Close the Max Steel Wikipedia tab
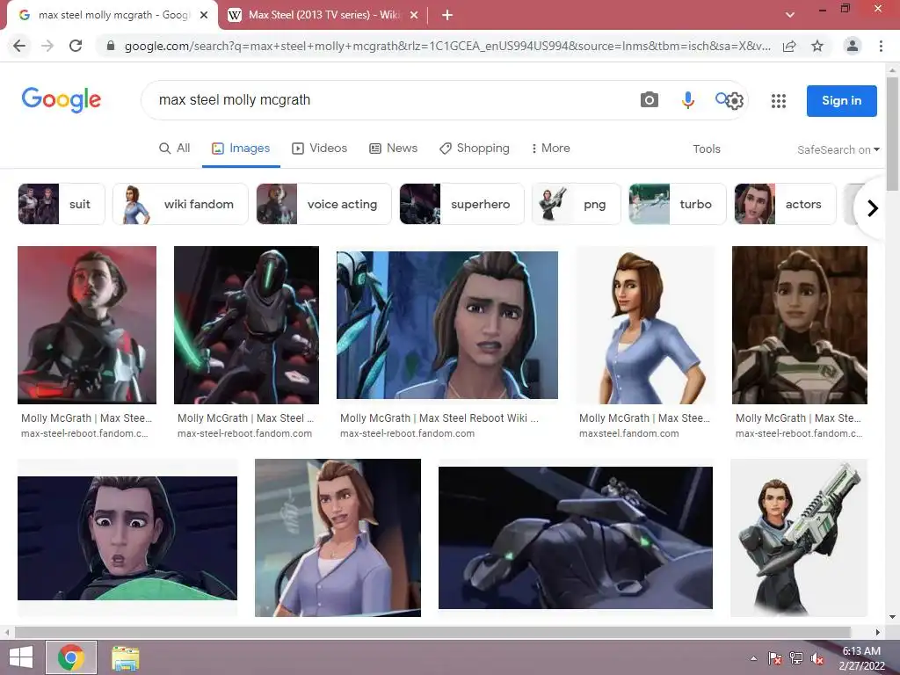 pos(414,15)
